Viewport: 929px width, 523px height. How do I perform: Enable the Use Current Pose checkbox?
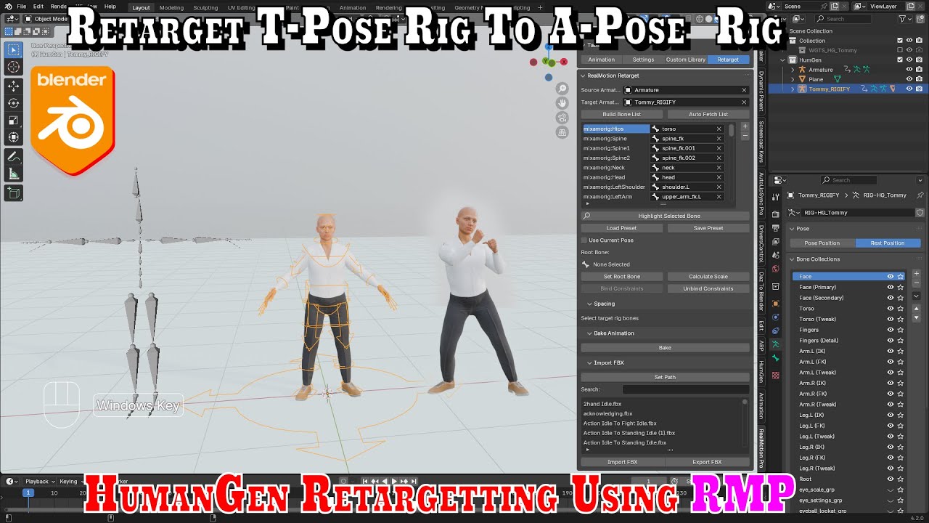click(584, 240)
